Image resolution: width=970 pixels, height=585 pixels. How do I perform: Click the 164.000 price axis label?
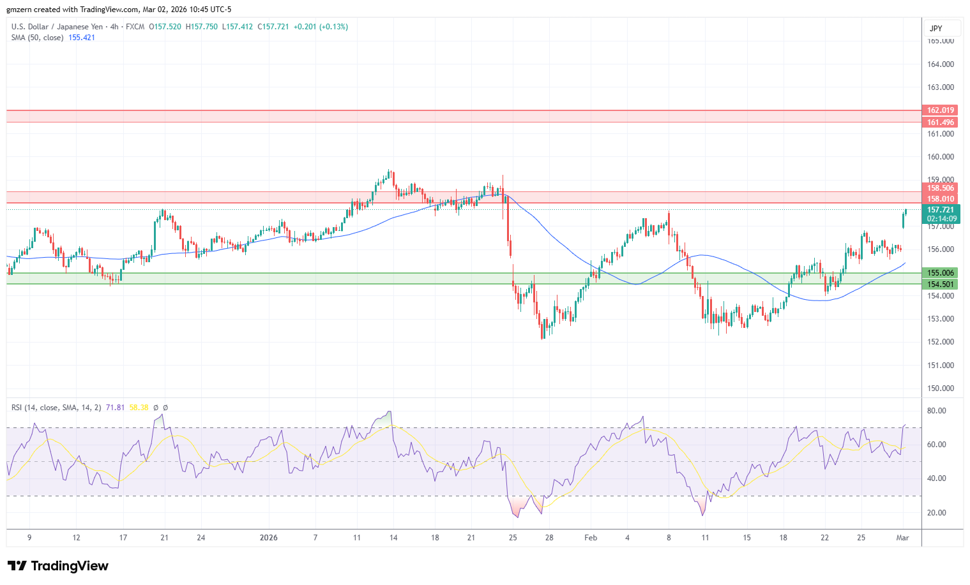coord(941,64)
